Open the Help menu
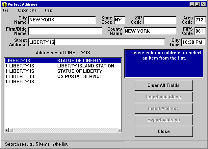The image size is (208, 149). click(x=49, y=10)
